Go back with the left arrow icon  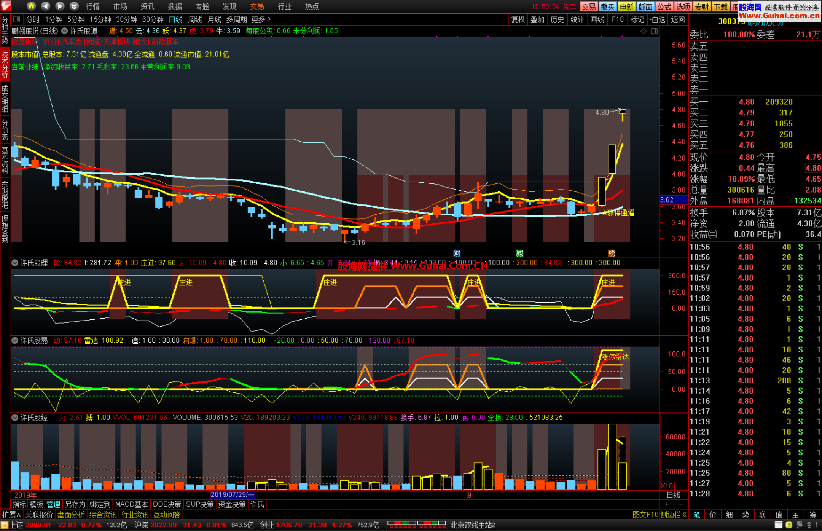(46, 6)
